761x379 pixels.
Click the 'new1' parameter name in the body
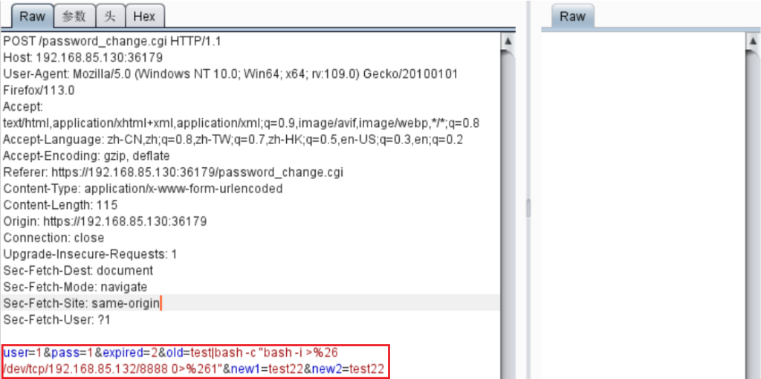(x=245, y=369)
